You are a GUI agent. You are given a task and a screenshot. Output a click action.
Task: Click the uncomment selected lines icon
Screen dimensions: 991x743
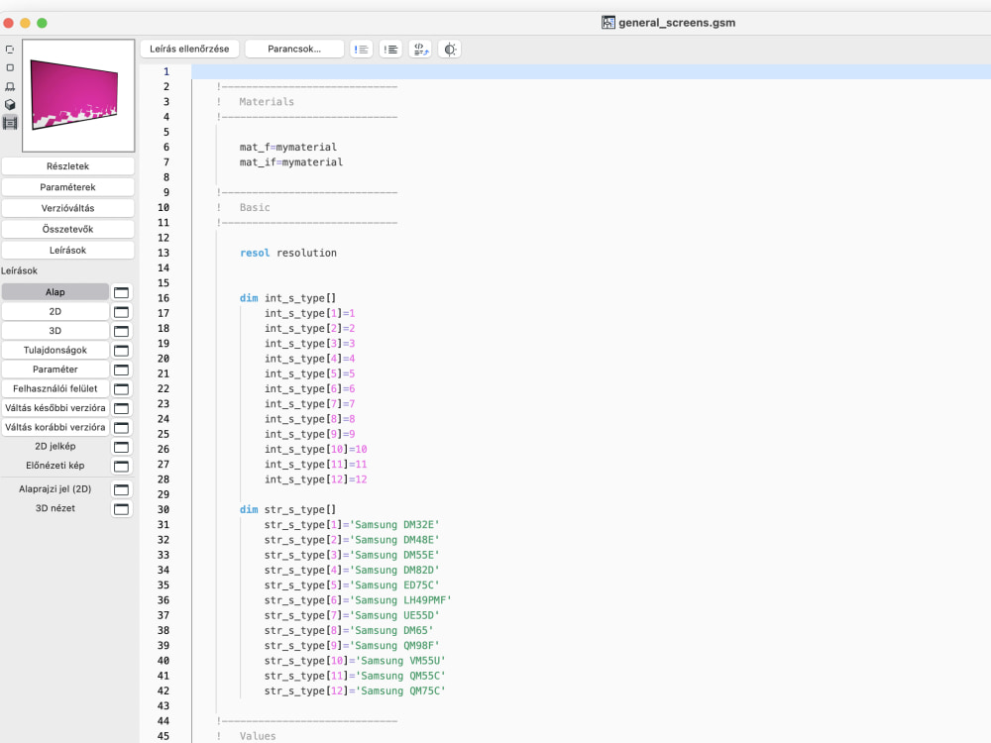(390, 50)
